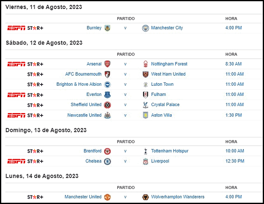Screen dimensions: 264x204
Task: Open the Manchester United team link
Action: [83, 197]
